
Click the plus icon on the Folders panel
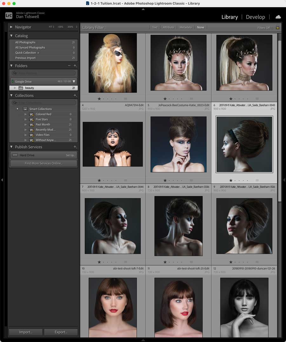(x=75, y=66)
